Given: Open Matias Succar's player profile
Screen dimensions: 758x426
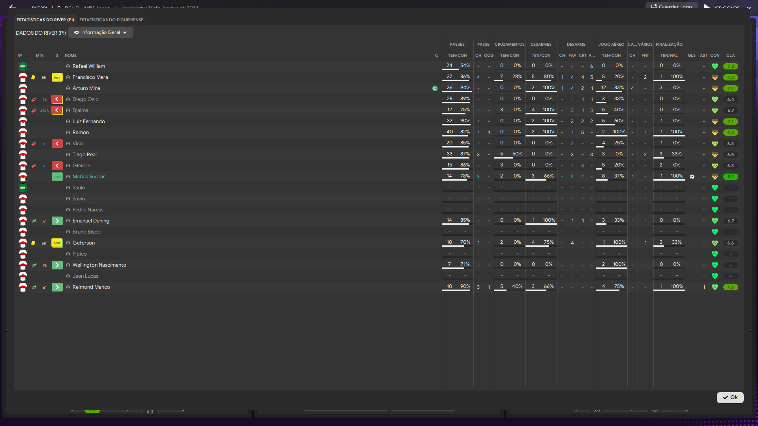Looking at the screenshot, I should (89, 177).
